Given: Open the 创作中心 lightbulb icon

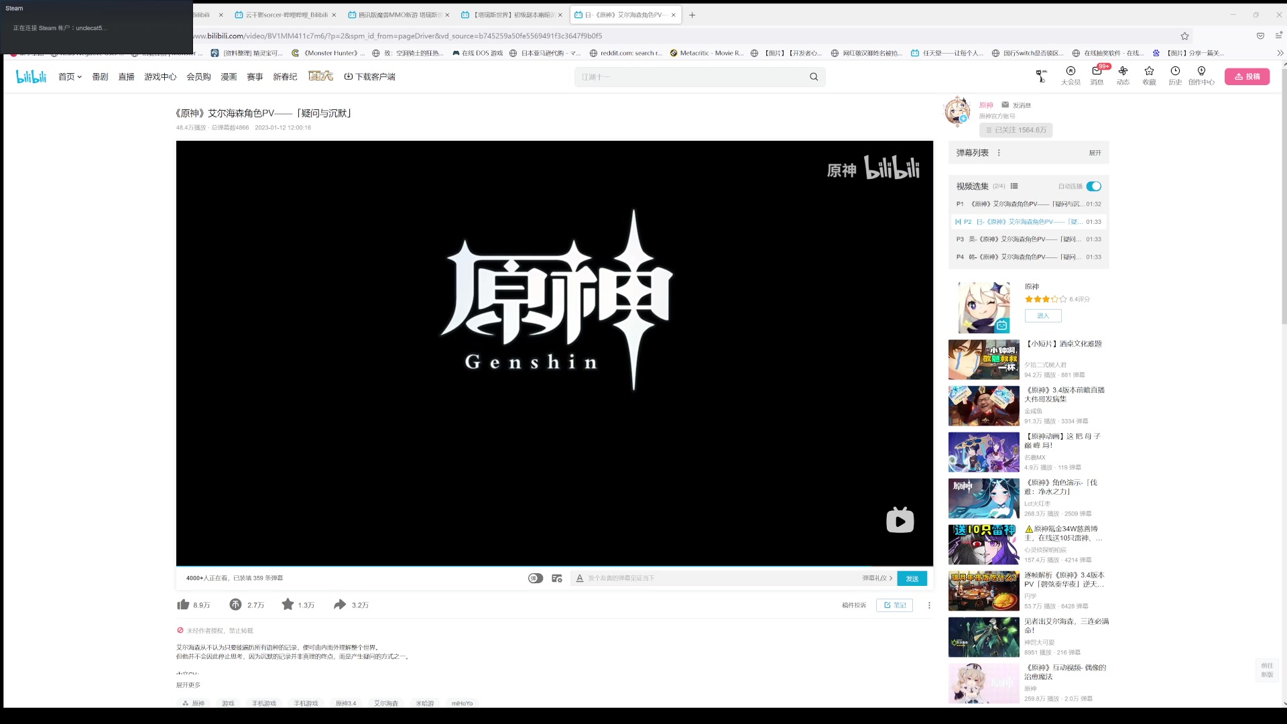Looking at the screenshot, I should [x=1201, y=76].
